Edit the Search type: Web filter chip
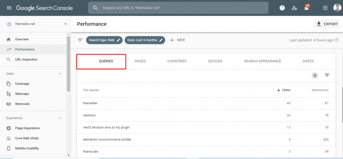343x159 pixels. pyautogui.click(x=105, y=40)
